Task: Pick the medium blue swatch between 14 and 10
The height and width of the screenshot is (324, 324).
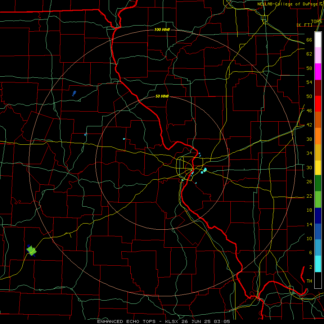Action: pyautogui.click(x=318, y=231)
